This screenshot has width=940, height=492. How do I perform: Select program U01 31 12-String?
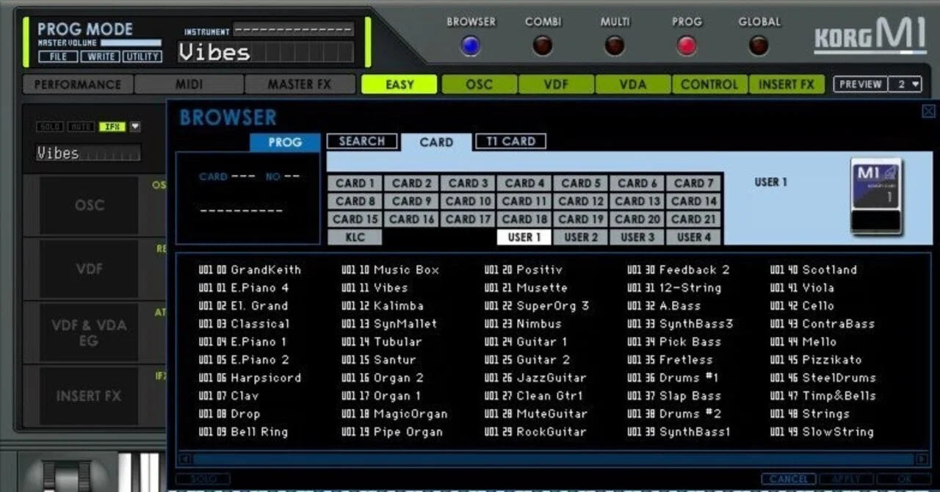pos(674,288)
